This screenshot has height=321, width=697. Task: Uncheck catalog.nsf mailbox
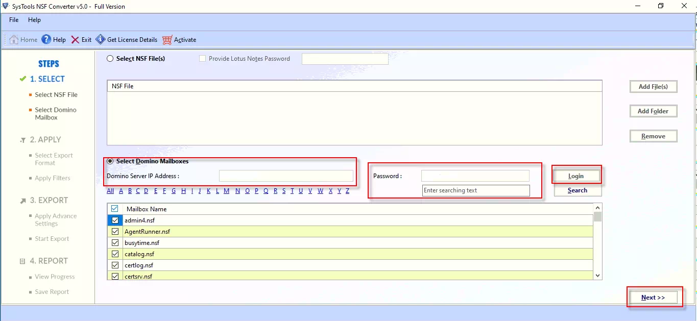(x=115, y=254)
